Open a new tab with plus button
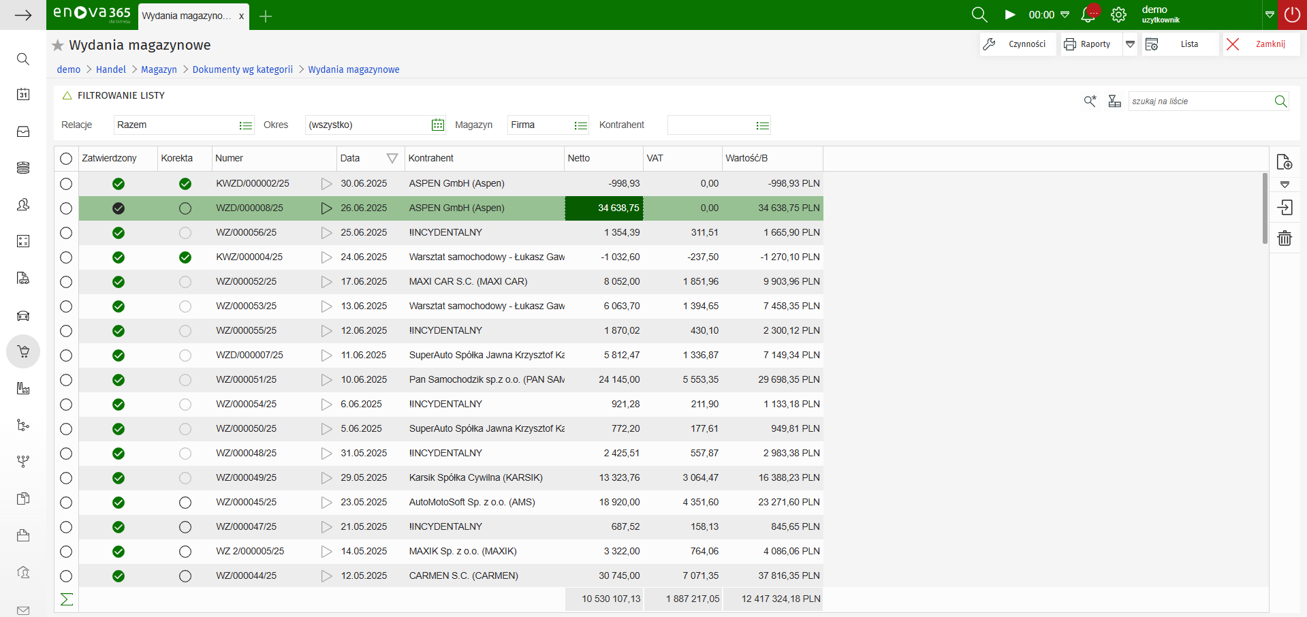The height and width of the screenshot is (617, 1307). 266,16
